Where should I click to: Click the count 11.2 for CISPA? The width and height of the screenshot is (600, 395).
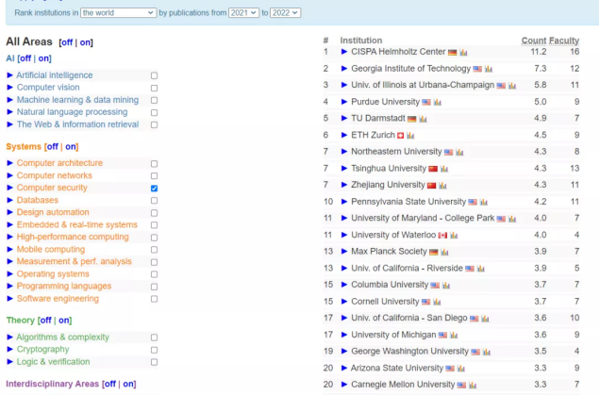click(x=539, y=52)
